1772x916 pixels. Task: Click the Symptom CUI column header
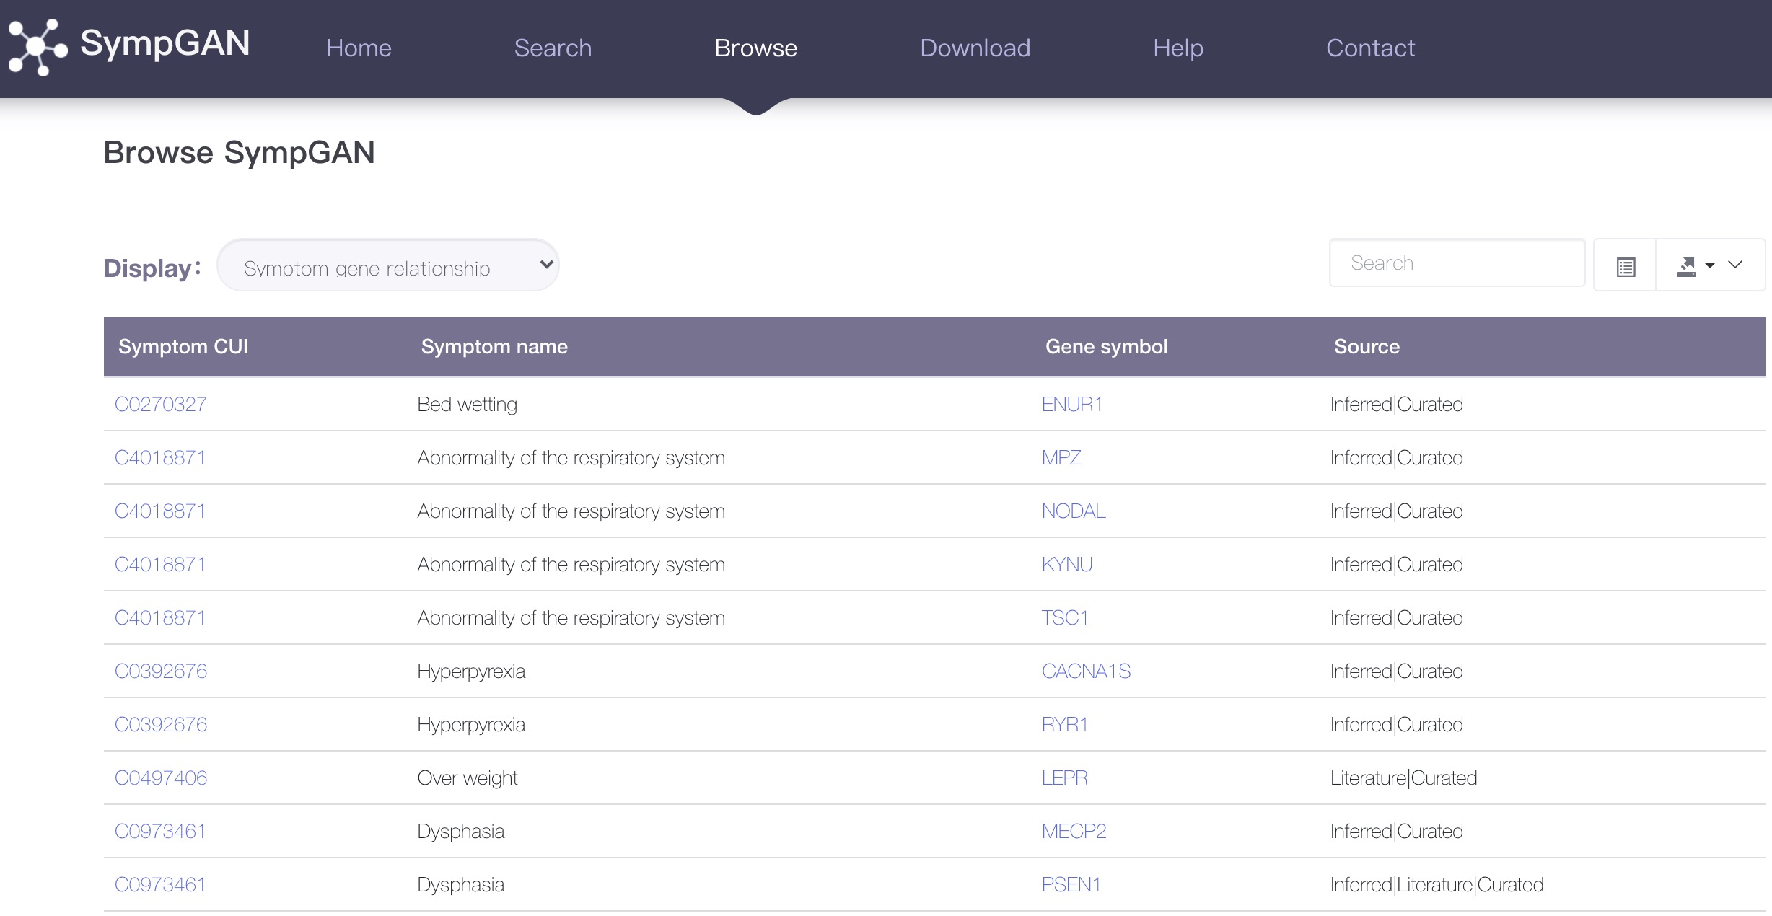tap(183, 347)
